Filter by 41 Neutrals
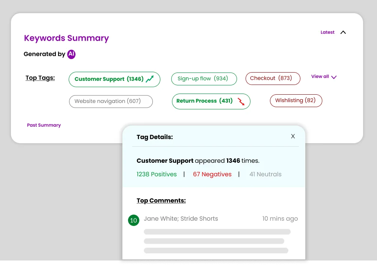Viewport: 377px width, 265px height. [x=265, y=174]
